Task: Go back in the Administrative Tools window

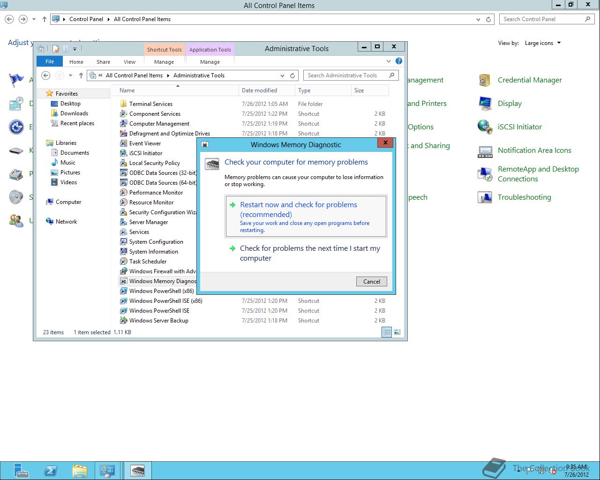Action: coord(45,75)
